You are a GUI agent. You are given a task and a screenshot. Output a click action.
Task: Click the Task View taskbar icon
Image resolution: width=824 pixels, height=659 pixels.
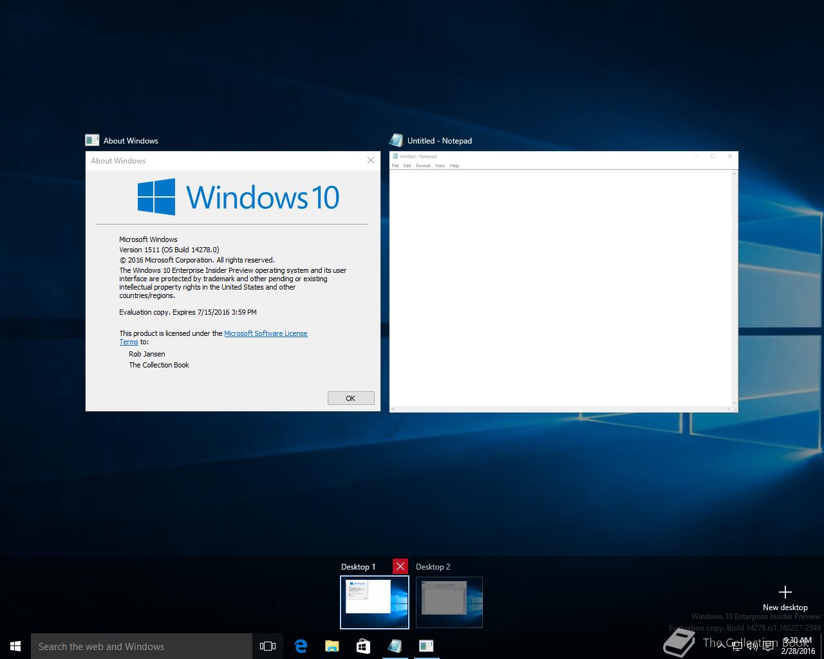(x=268, y=646)
